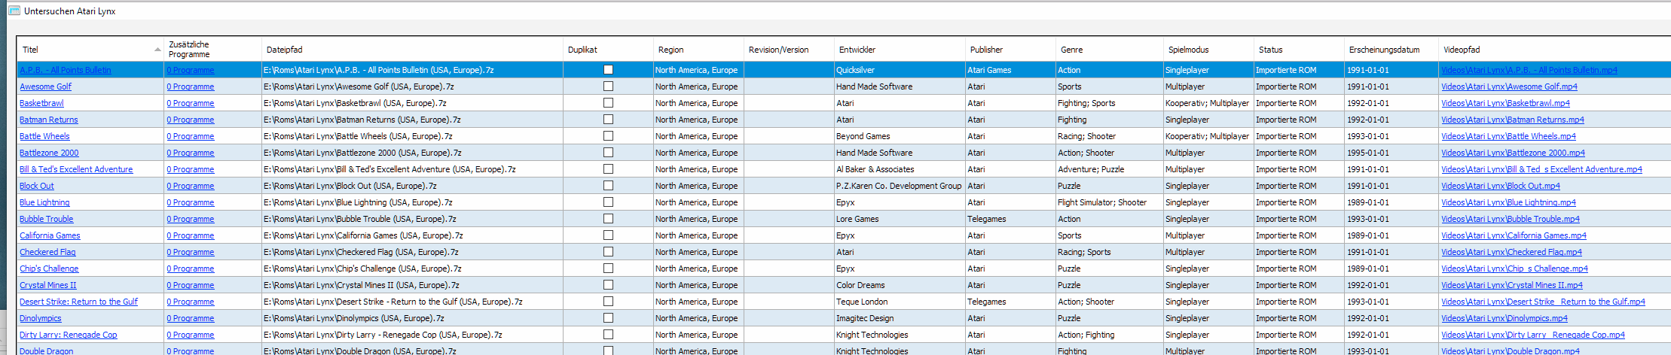This screenshot has width=1671, height=355.
Task: Click the Zusätzliche Programme column header
Action: pos(212,50)
